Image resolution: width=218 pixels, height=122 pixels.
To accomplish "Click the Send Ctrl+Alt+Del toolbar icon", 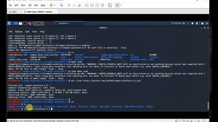I will click(x=61, y=5).
